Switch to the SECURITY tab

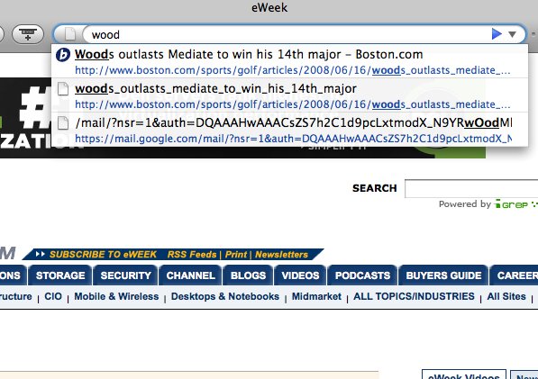click(125, 275)
